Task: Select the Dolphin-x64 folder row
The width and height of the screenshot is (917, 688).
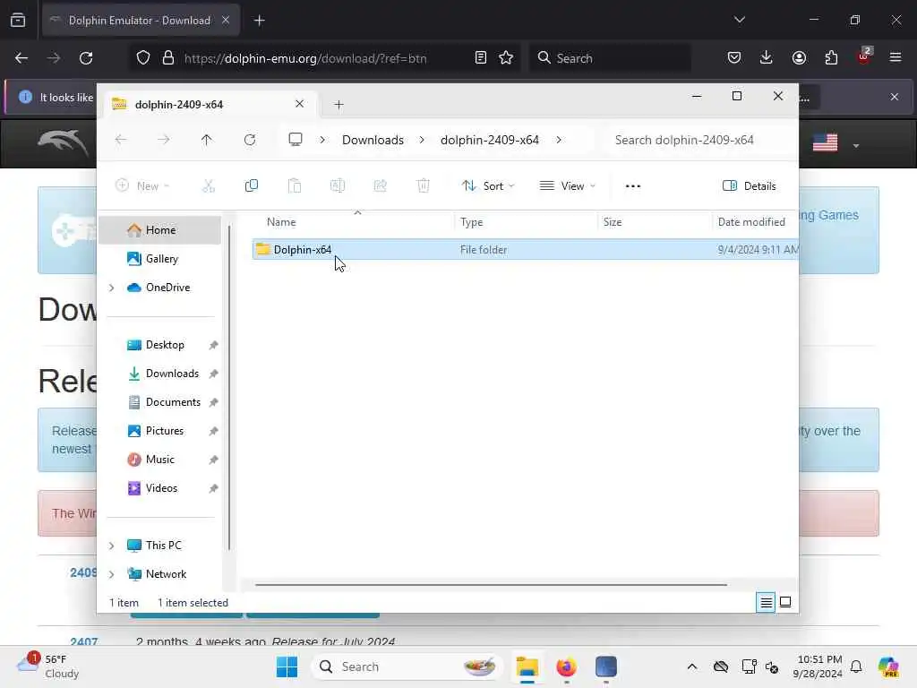Action: (525, 250)
